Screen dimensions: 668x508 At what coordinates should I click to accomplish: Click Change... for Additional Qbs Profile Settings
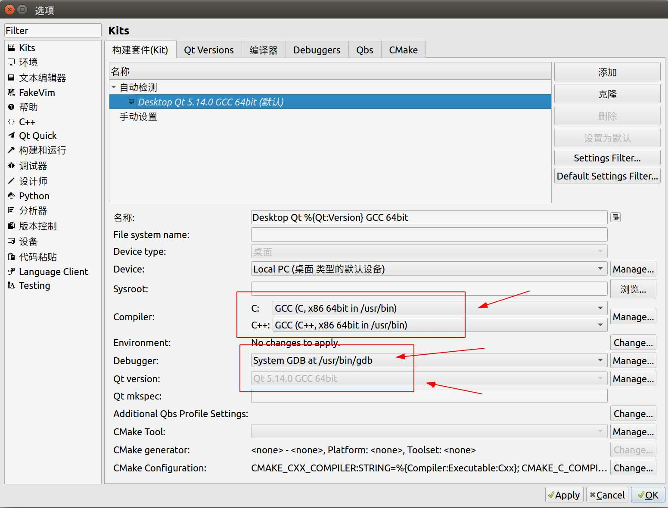point(633,414)
